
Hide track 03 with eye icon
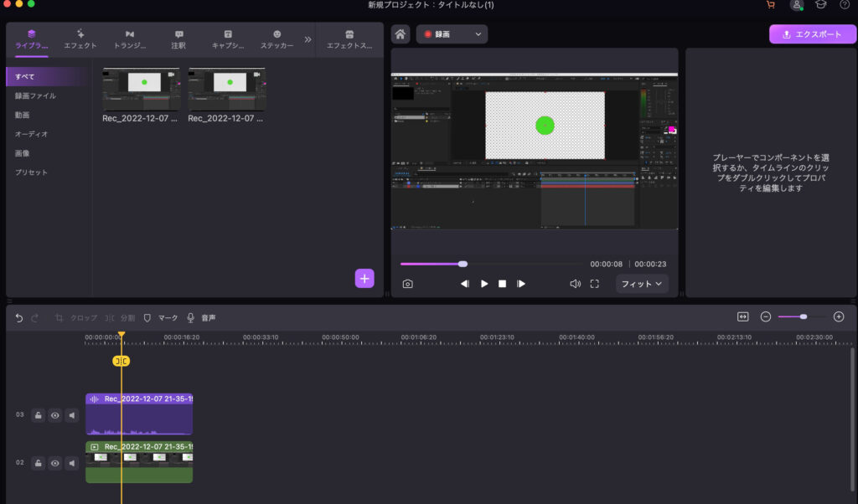55,415
